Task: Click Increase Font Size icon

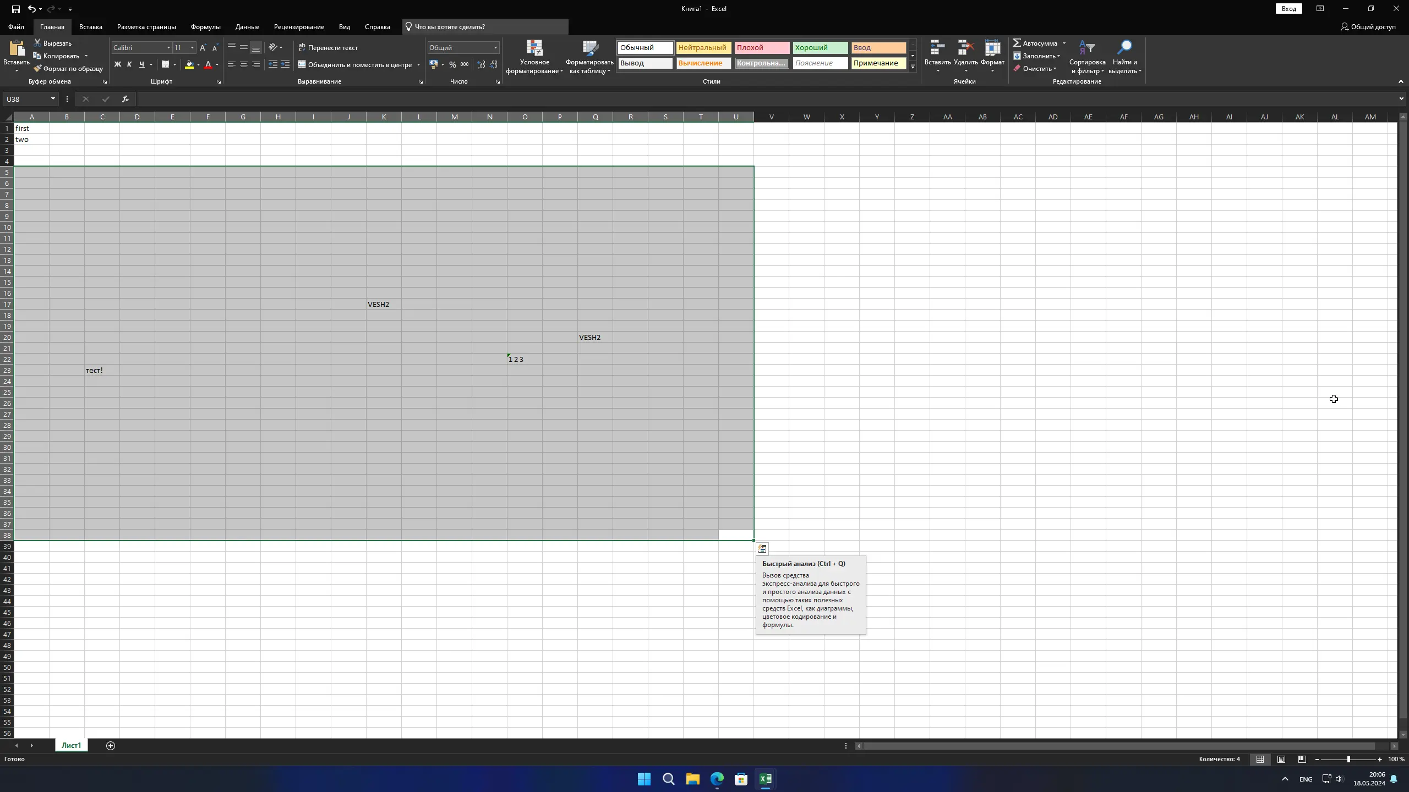Action: click(203, 48)
